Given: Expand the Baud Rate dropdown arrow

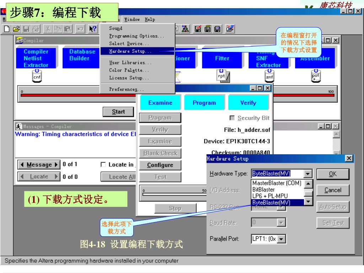Looking at the screenshot, I should [281, 223].
